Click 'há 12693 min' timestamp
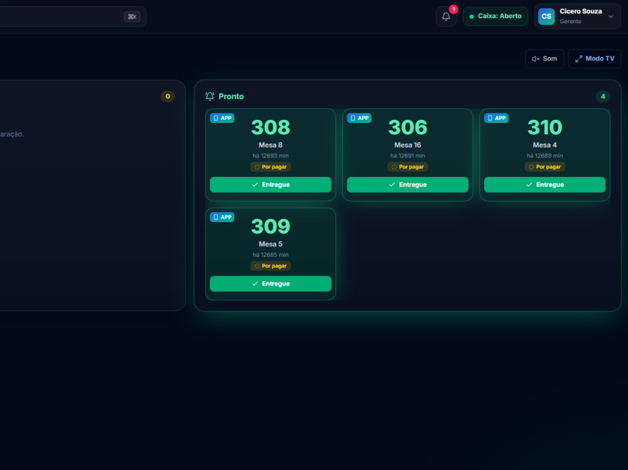The height and width of the screenshot is (470, 628). [x=270, y=156]
